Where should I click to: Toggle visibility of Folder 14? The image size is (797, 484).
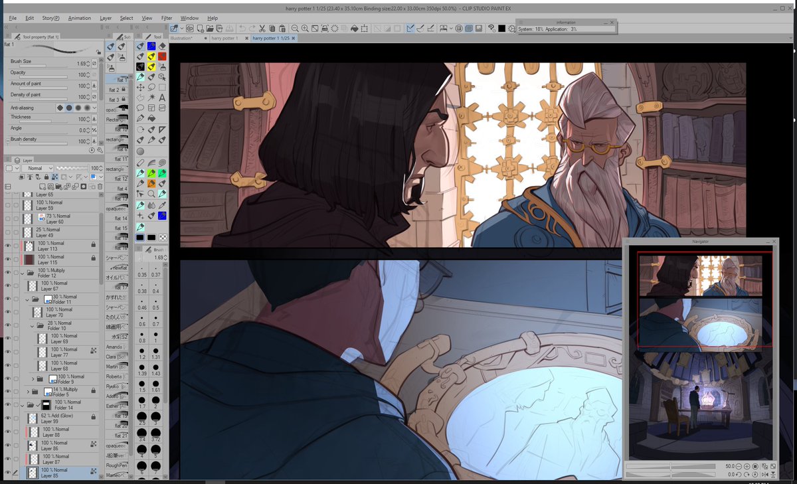7,405
